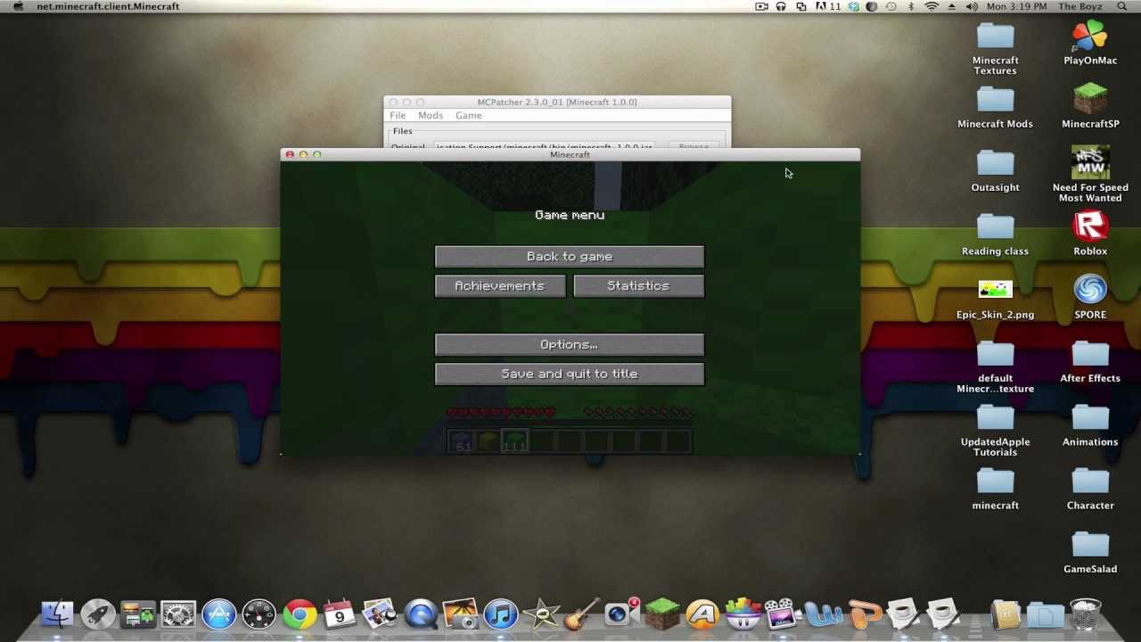
Task: Open the Time Machine menu bar icon
Action: (891, 6)
